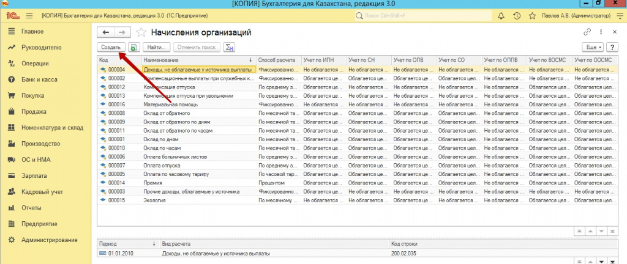
Task: Select the row Оплата отпуска
Action: (358, 166)
